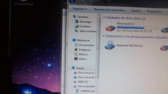Open the GTA SA Android desktop shortcut
168x94 pixels.
pos(23,3)
